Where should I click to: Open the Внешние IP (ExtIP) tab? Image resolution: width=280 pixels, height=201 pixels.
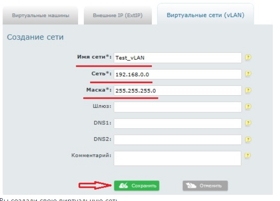(118, 16)
